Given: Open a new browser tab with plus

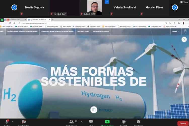Looking at the screenshot, I should (x=53, y=20).
